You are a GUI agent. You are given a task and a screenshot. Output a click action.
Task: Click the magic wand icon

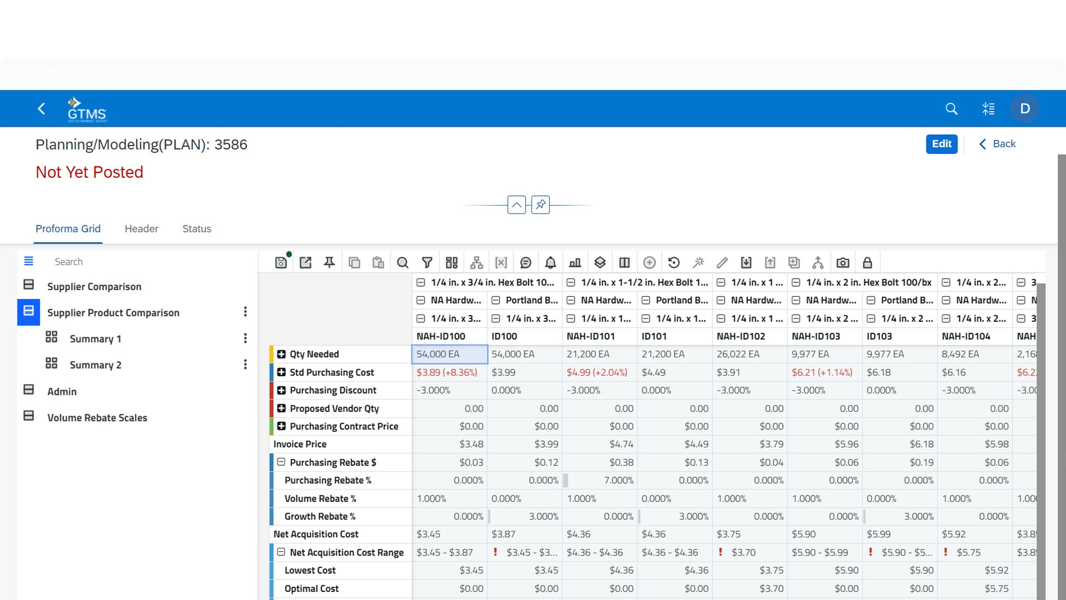tap(698, 262)
